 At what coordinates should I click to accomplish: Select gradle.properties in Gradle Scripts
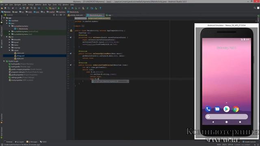(17, 75)
